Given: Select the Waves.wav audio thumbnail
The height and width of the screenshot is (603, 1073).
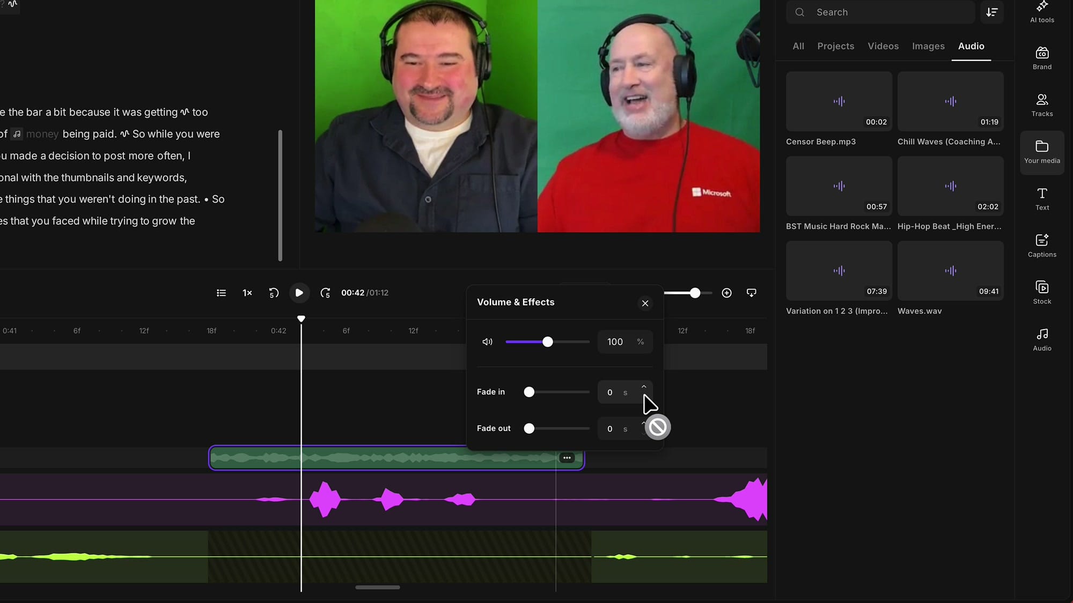Looking at the screenshot, I should tap(950, 271).
